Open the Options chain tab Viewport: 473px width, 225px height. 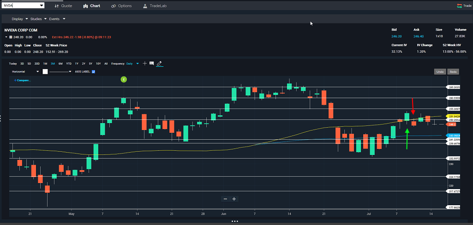pyautogui.click(x=121, y=6)
